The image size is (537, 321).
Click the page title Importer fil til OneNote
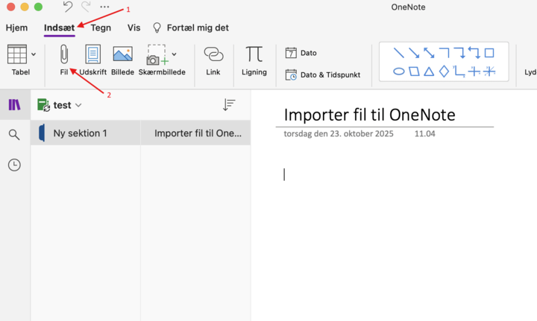point(369,115)
